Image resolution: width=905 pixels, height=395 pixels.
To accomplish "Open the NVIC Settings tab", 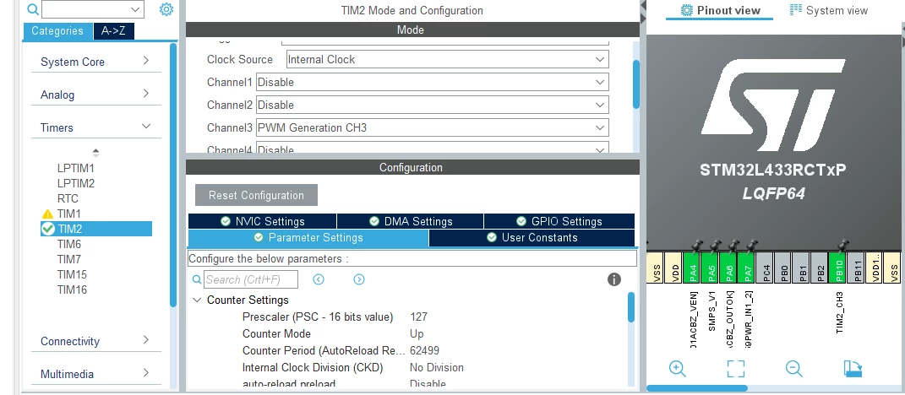I will pyautogui.click(x=262, y=221).
